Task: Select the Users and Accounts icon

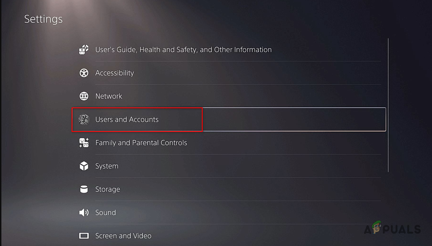Action: click(x=84, y=119)
